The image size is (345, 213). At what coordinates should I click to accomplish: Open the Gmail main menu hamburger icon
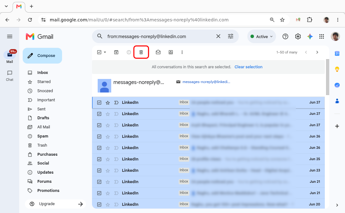pos(10,36)
